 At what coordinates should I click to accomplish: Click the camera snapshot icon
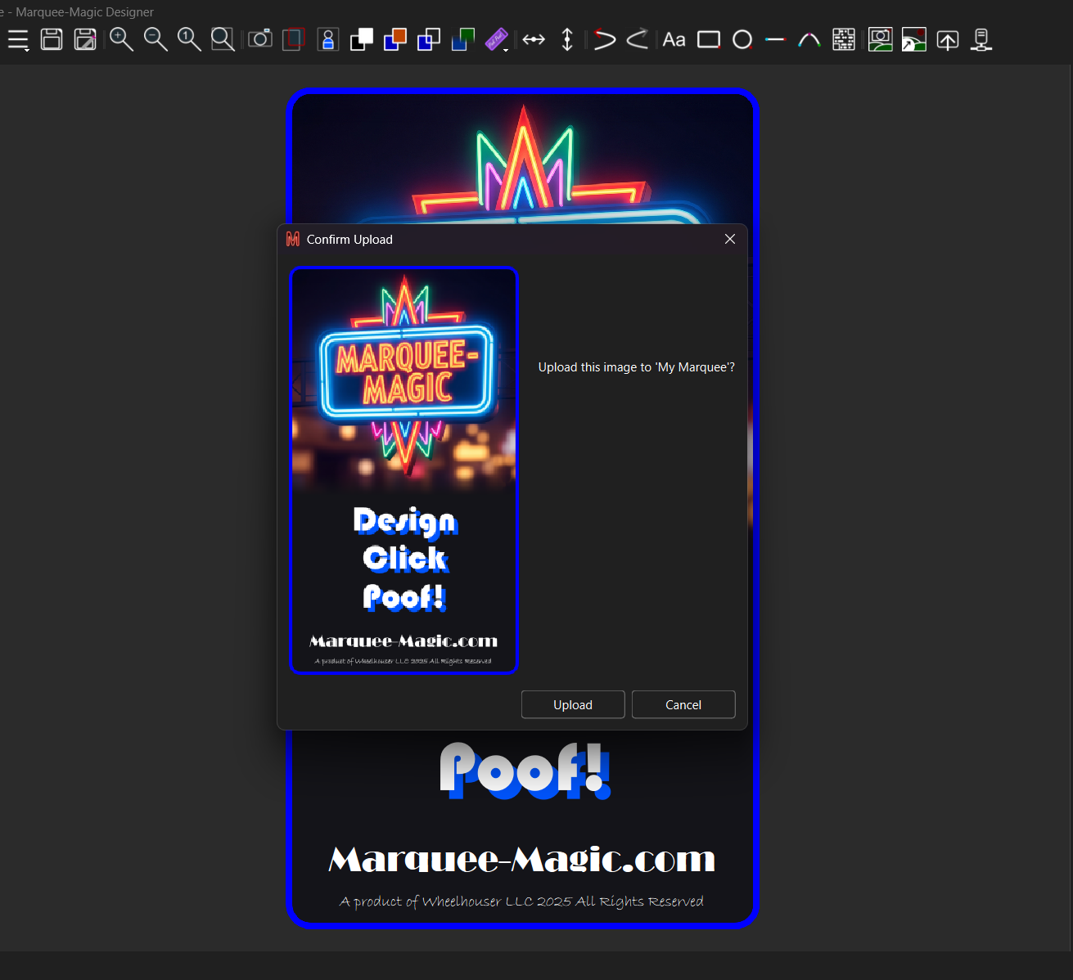click(260, 39)
